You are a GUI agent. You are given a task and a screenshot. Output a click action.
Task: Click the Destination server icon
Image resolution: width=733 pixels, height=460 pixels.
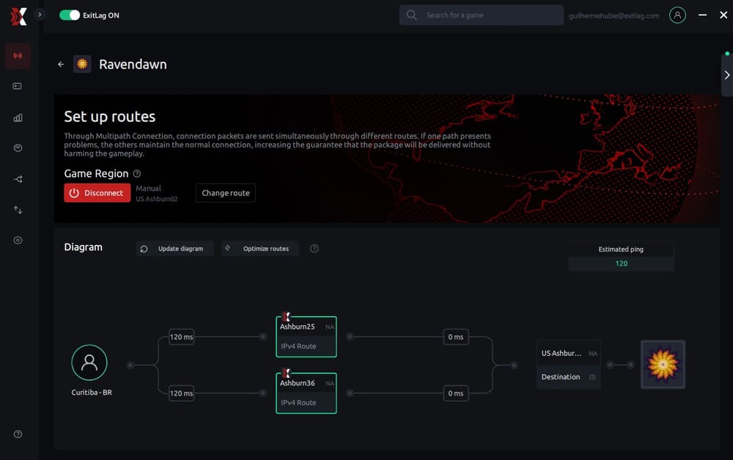592,377
